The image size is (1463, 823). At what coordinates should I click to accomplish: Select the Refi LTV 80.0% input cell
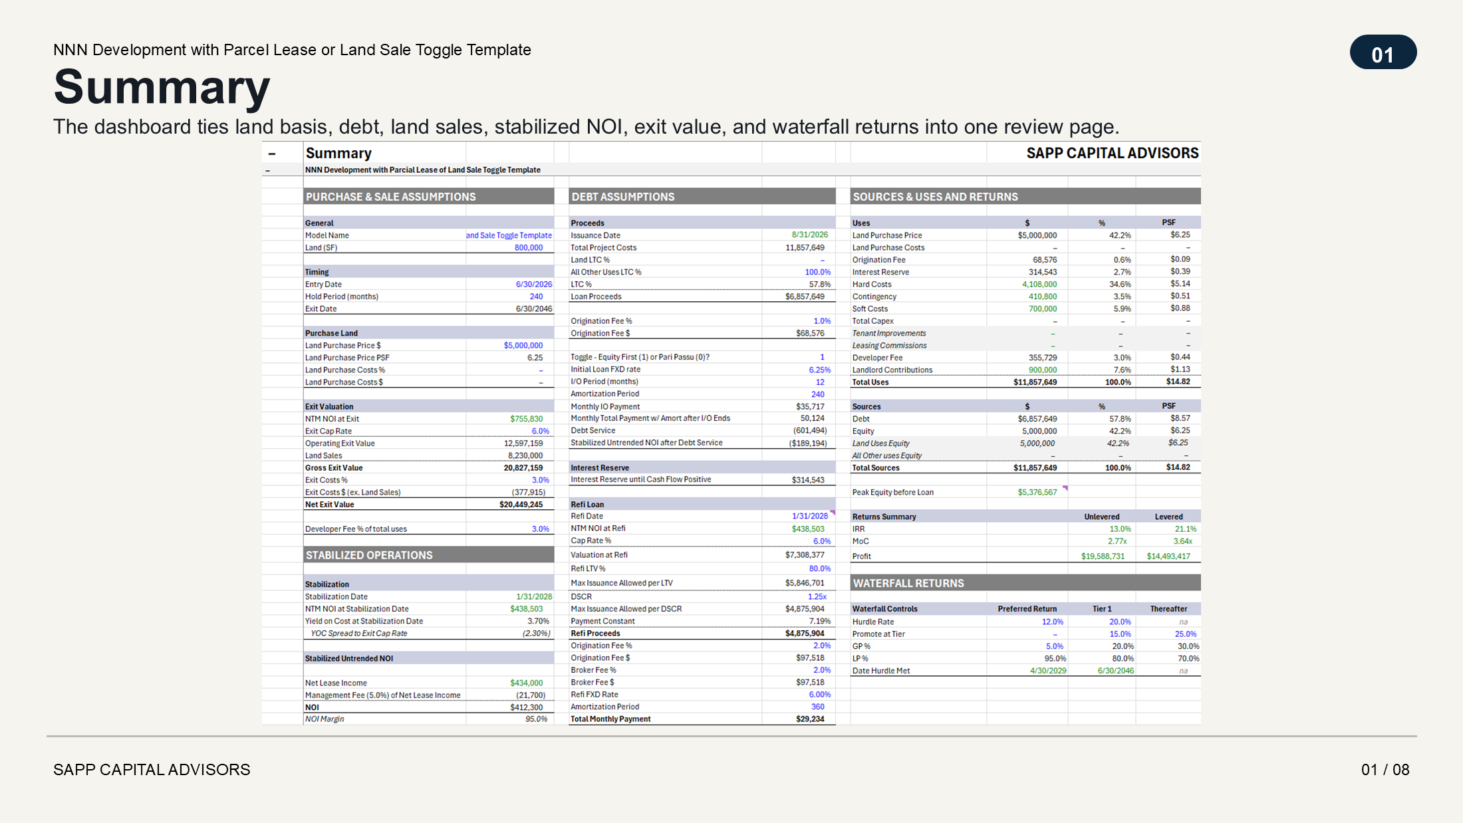click(798, 568)
